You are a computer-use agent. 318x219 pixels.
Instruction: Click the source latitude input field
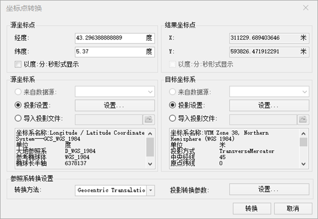pyautogui.click(x=115, y=52)
